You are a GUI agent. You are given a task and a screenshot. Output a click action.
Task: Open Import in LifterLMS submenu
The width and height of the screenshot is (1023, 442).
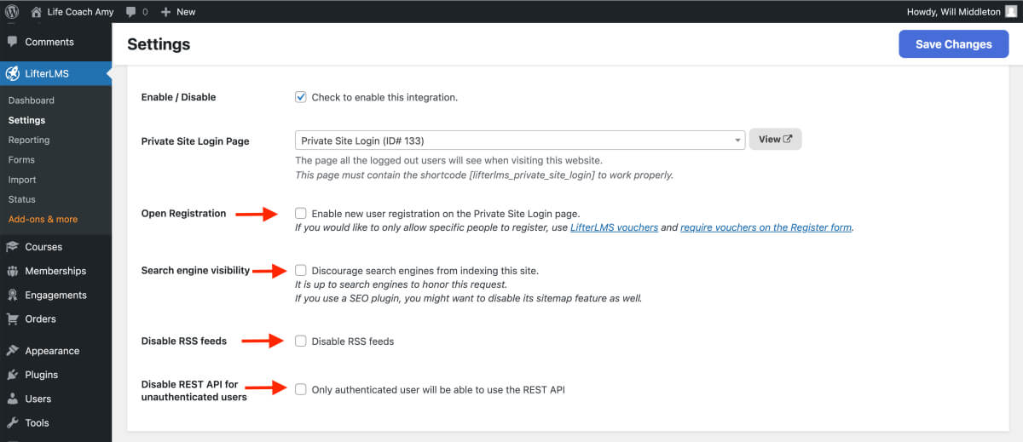tap(22, 180)
